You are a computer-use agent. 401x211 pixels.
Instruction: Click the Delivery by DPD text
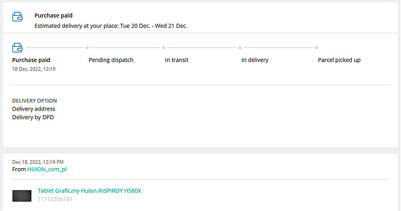(x=33, y=117)
